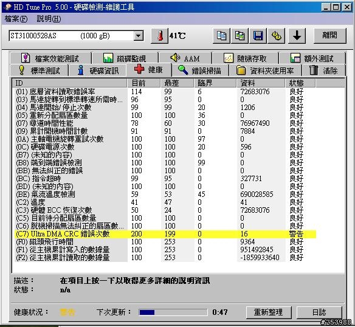Click the 0:47 countdown timer
Screen dimensions: 355x327
tap(220, 312)
